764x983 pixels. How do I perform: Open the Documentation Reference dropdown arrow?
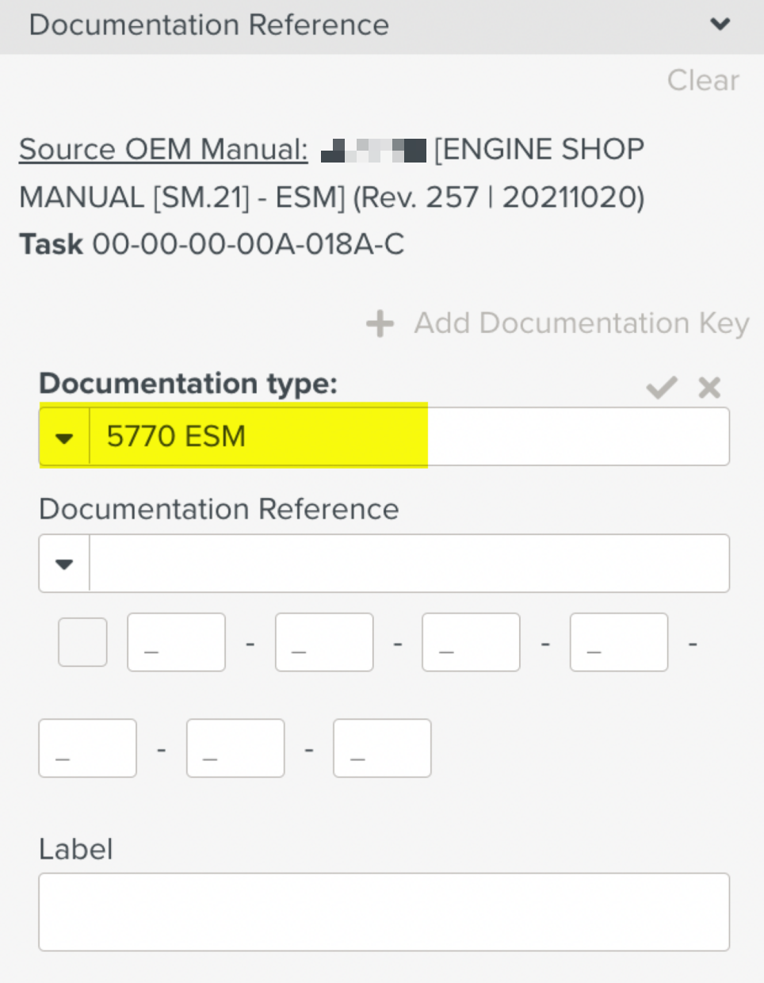tap(63, 563)
